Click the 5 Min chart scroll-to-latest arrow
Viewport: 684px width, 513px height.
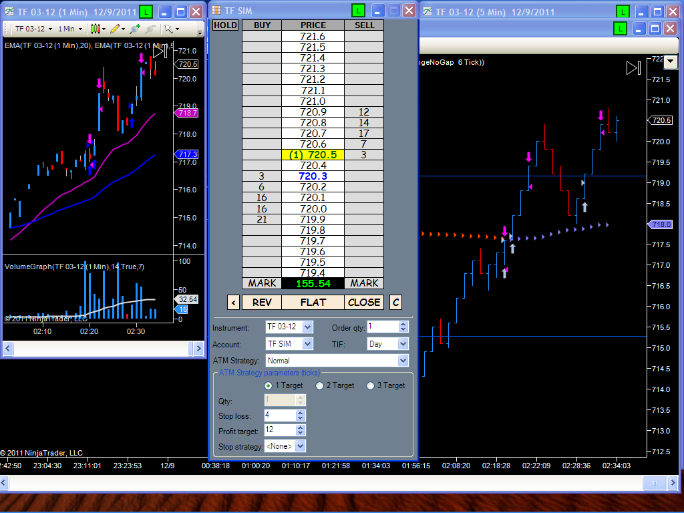(x=633, y=67)
